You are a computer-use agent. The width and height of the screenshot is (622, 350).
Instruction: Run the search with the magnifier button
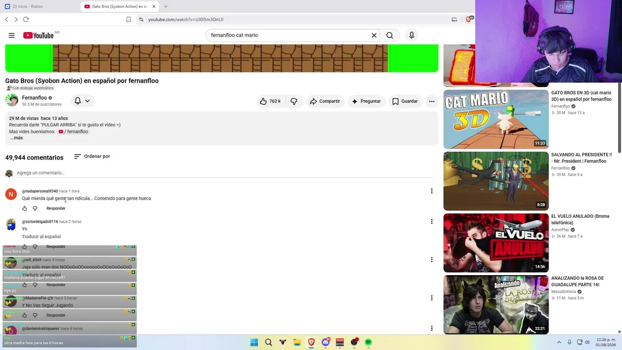(x=390, y=35)
